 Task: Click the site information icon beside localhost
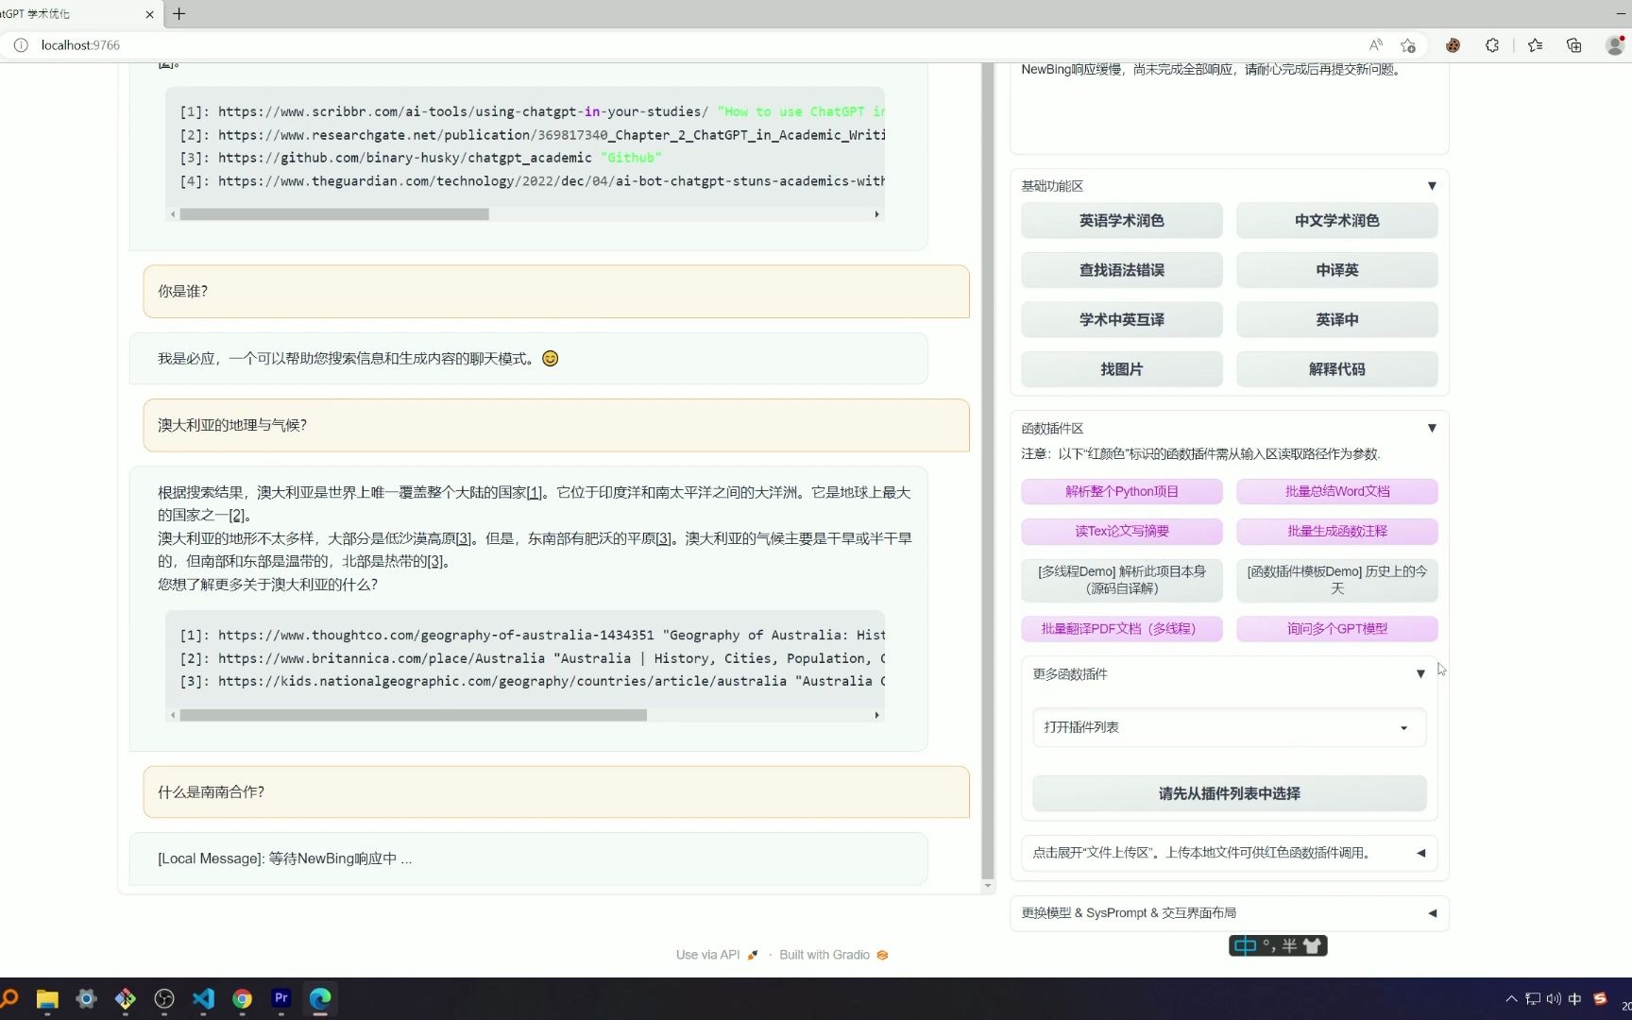point(21,45)
